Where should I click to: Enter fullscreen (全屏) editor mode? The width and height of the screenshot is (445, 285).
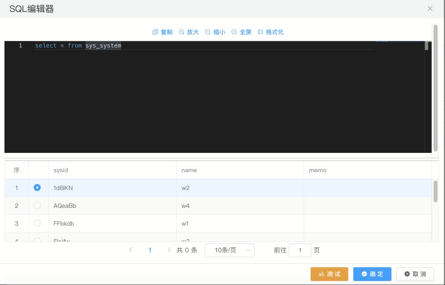coord(234,32)
